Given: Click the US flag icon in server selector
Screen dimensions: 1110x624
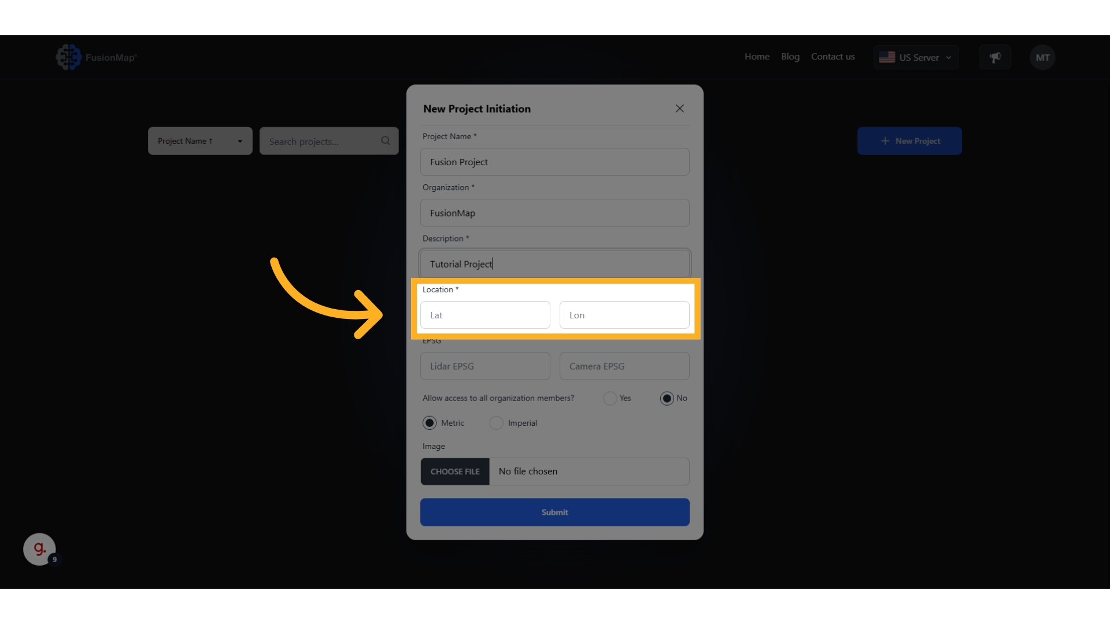Looking at the screenshot, I should click(x=887, y=57).
